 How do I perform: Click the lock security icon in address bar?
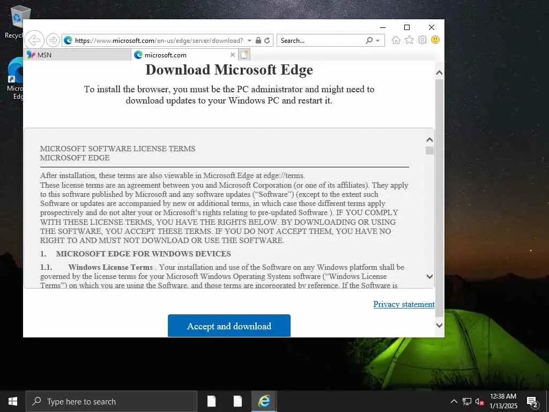pyautogui.click(x=258, y=40)
